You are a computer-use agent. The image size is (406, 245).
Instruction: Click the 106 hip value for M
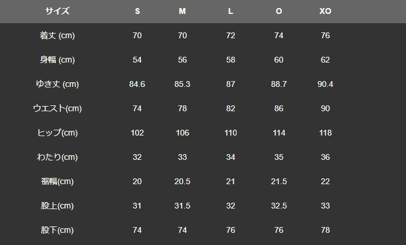tap(182, 133)
